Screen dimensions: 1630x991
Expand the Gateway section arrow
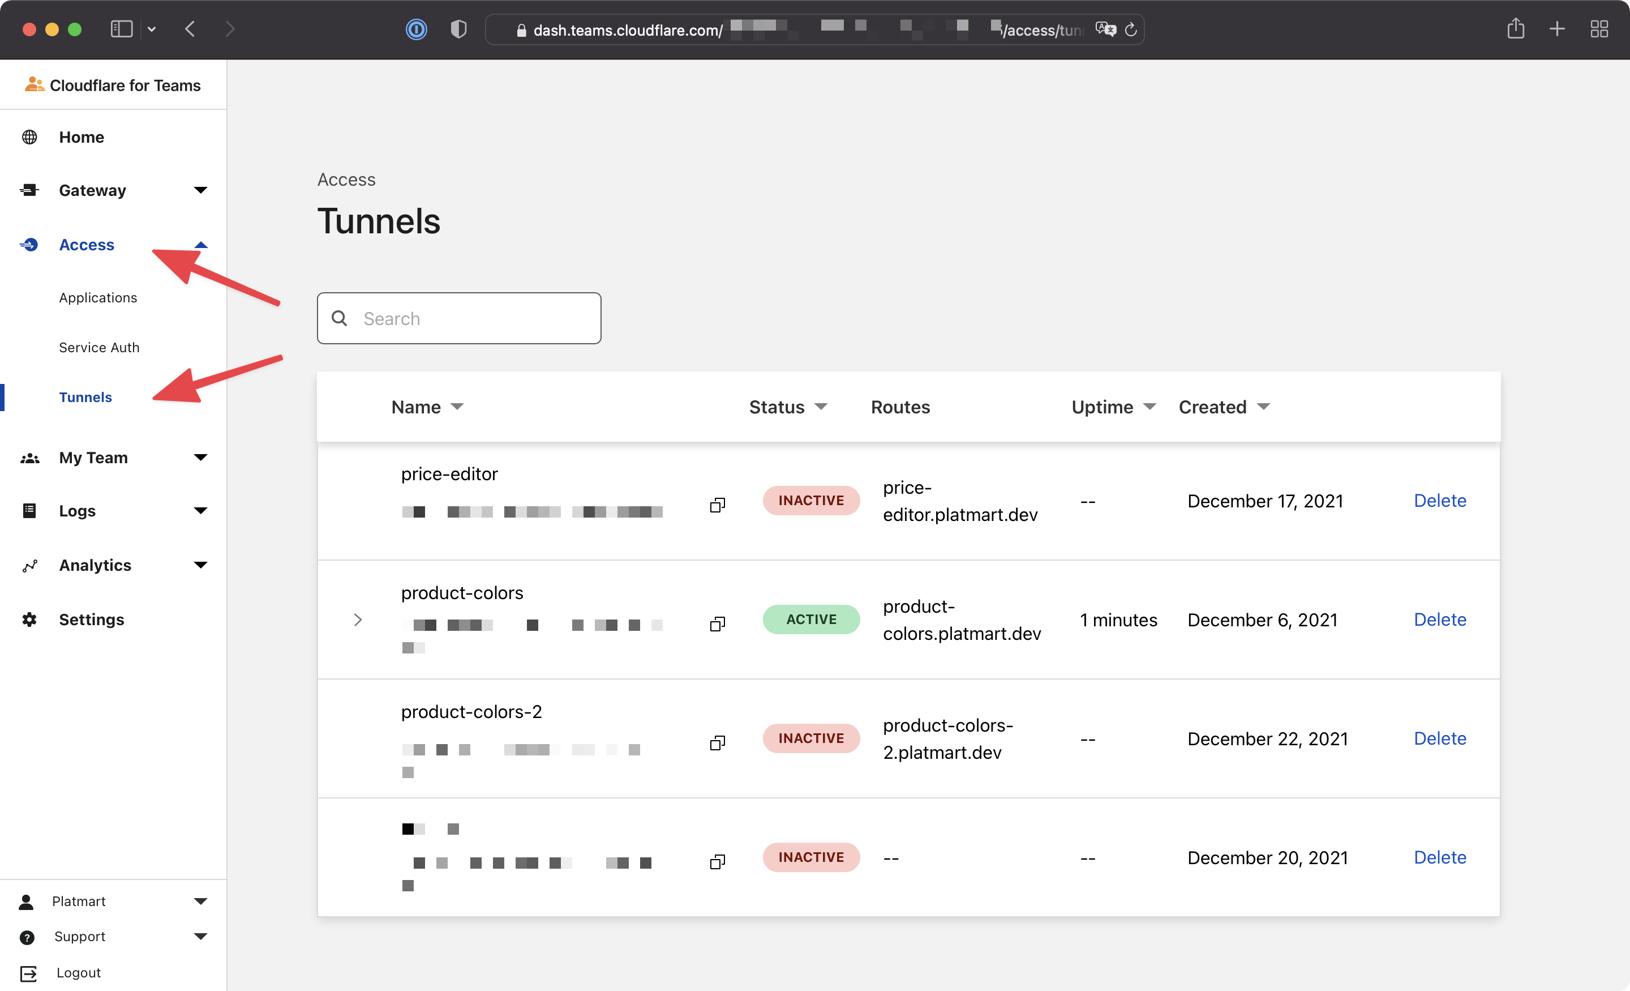pyautogui.click(x=200, y=190)
